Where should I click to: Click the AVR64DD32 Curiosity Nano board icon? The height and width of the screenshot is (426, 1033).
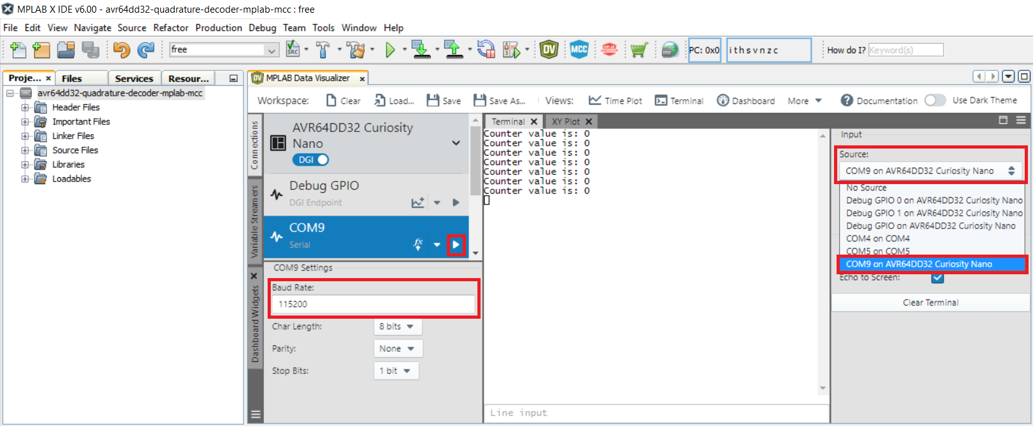tap(278, 143)
